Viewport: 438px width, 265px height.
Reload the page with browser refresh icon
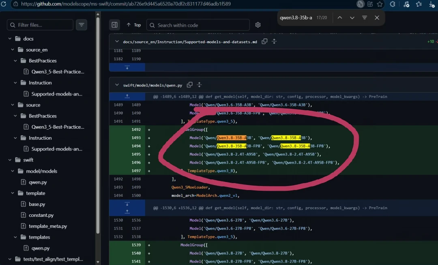(4, 4)
